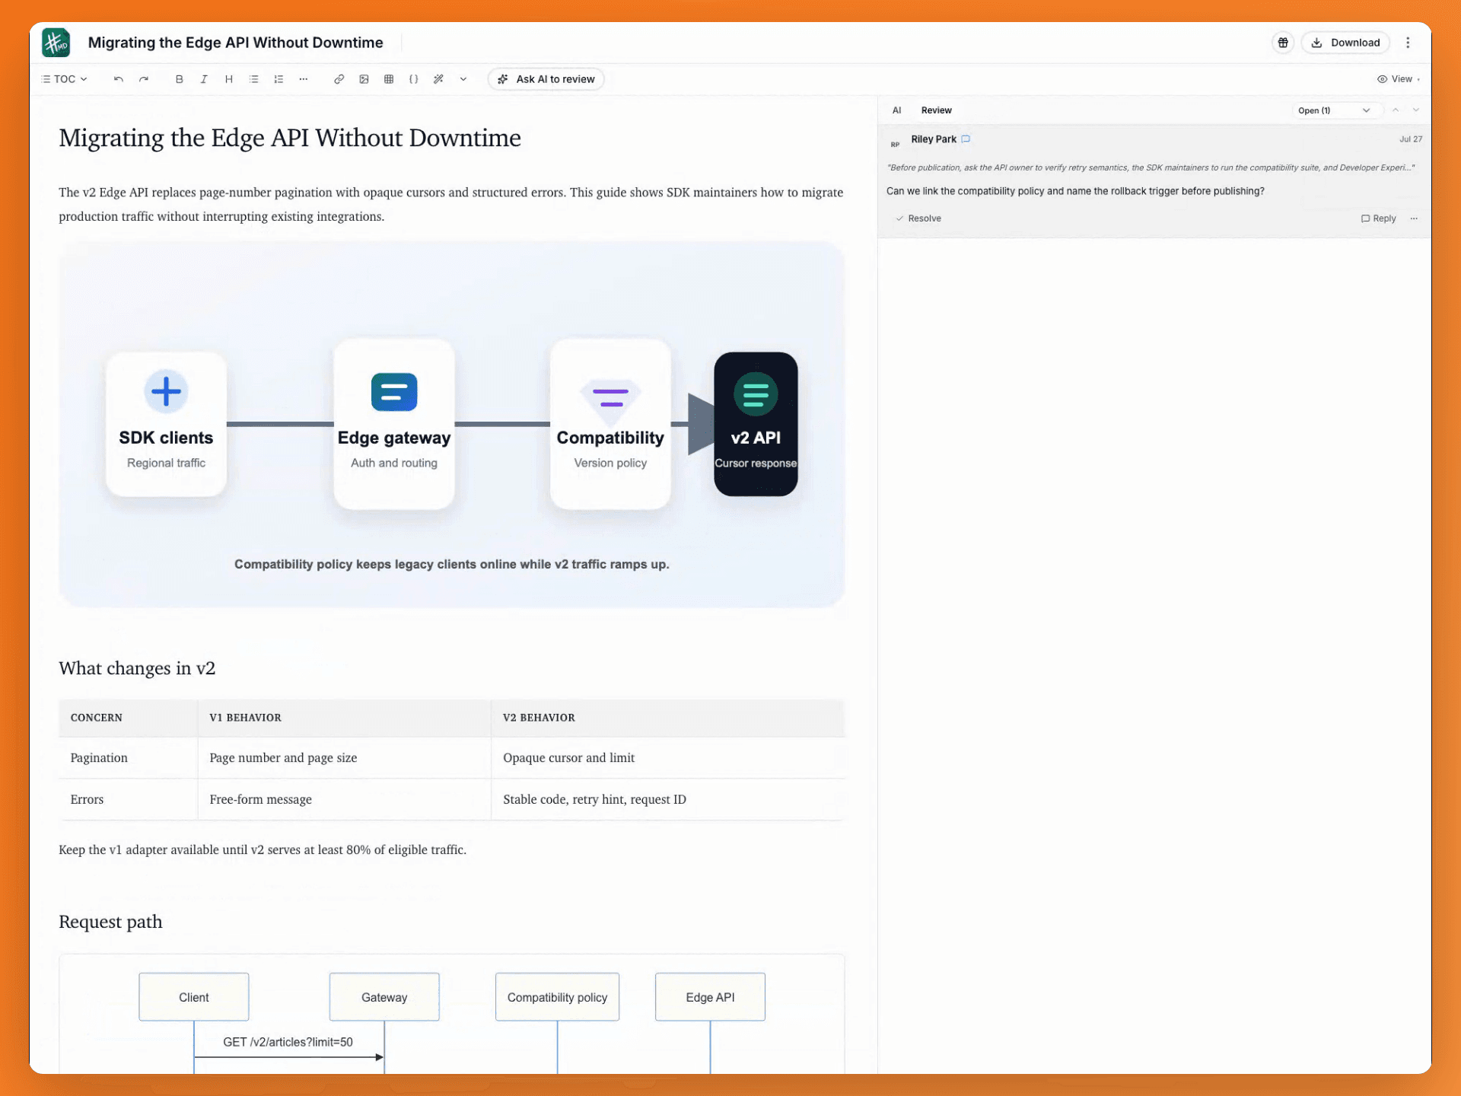The height and width of the screenshot is (1096, 1461).
Task: Reply to Riley Park's comment
Action: click(1379, 218)
